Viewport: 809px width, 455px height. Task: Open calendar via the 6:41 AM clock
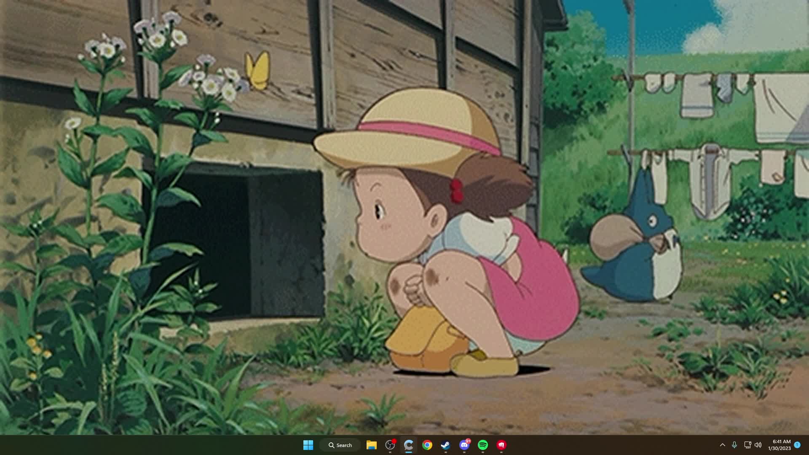(x=782, y=442)
